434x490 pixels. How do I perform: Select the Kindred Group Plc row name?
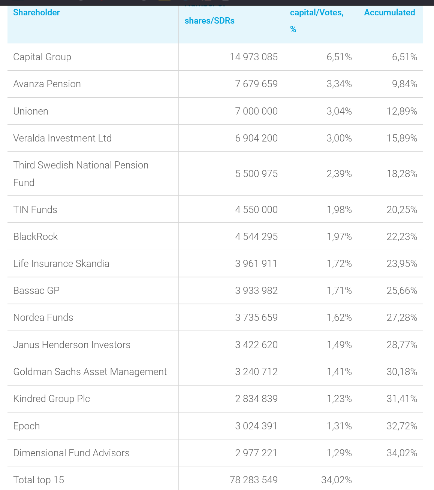51,399
